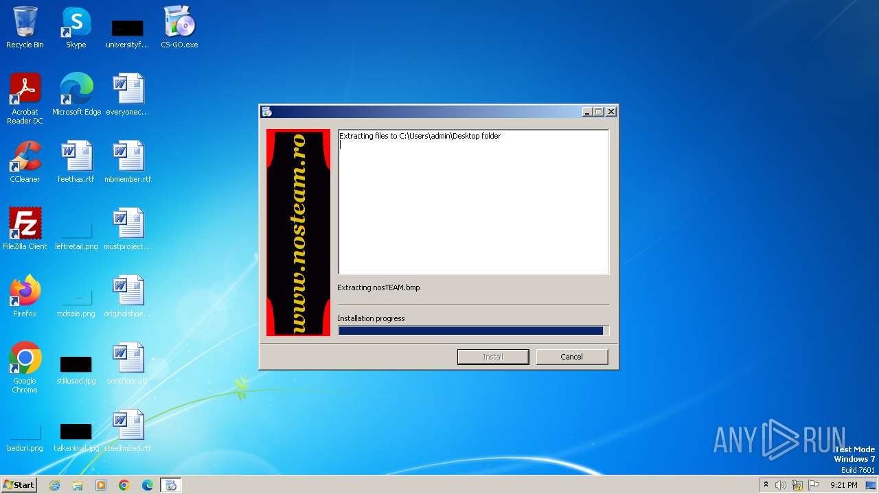
Task: Select the Skype desktop shortcut
Action: [76, 27]
